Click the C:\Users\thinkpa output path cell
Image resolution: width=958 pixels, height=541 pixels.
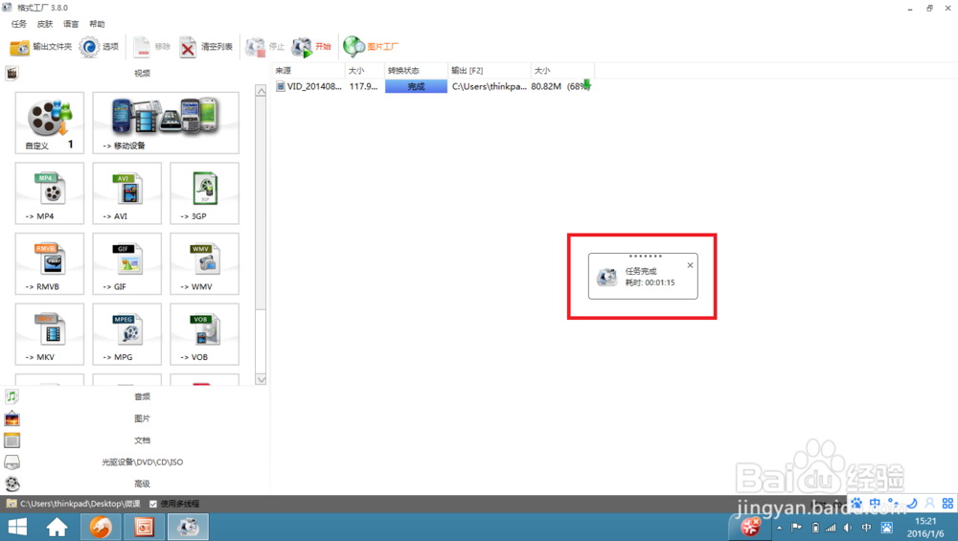489,87
